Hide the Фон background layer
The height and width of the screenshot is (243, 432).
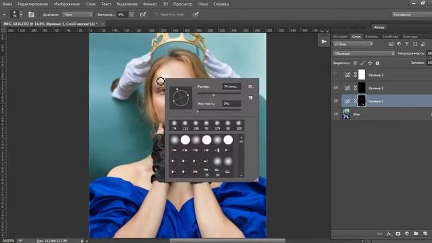click(x=336, y=114)
